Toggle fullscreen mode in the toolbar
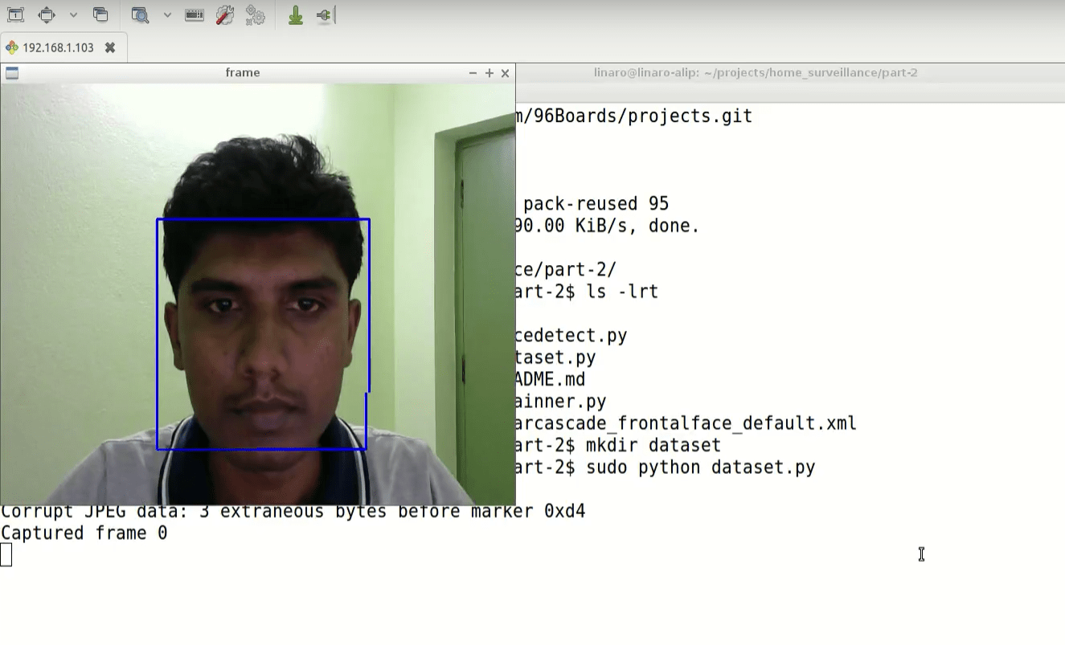This screenshot has height=645, width=1065. coord(47,14)
